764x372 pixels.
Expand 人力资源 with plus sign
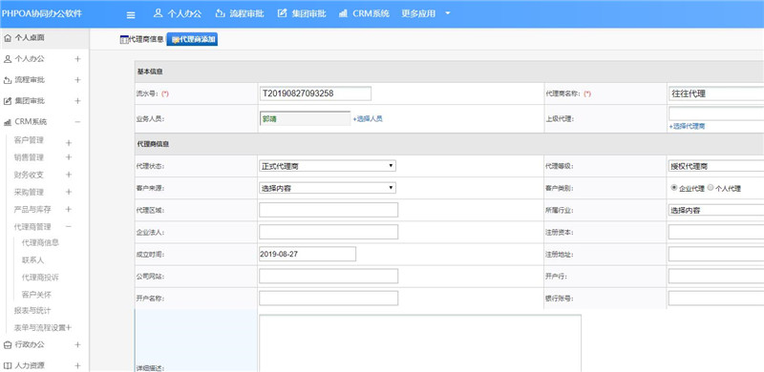pos(77,365)
